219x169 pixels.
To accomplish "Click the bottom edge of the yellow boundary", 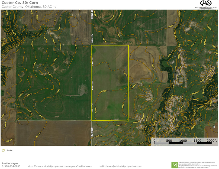I will [x=110, y=121].
